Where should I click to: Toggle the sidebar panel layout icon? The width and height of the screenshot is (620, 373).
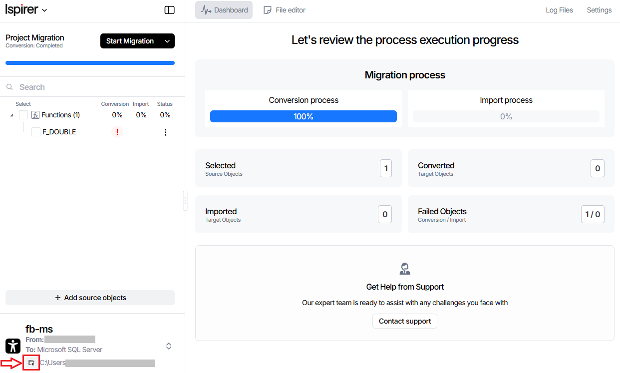point(170,10)
